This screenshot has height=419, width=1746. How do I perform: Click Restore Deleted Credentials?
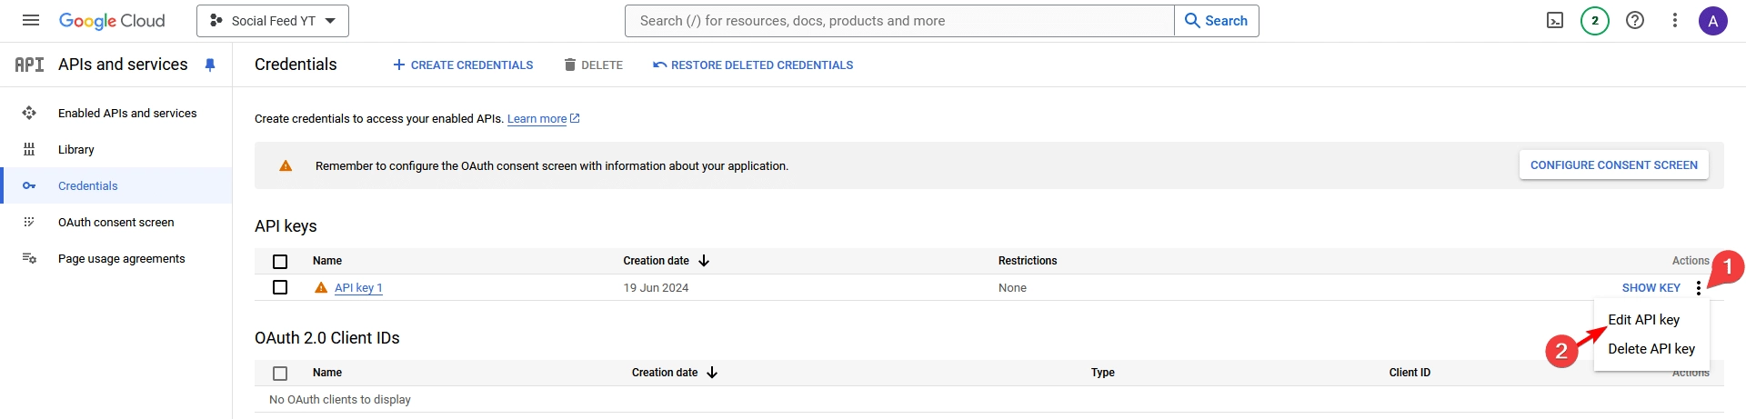pyautogui.click(x=753, y=65)
